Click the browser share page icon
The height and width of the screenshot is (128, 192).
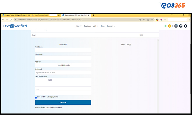point(149,19)
